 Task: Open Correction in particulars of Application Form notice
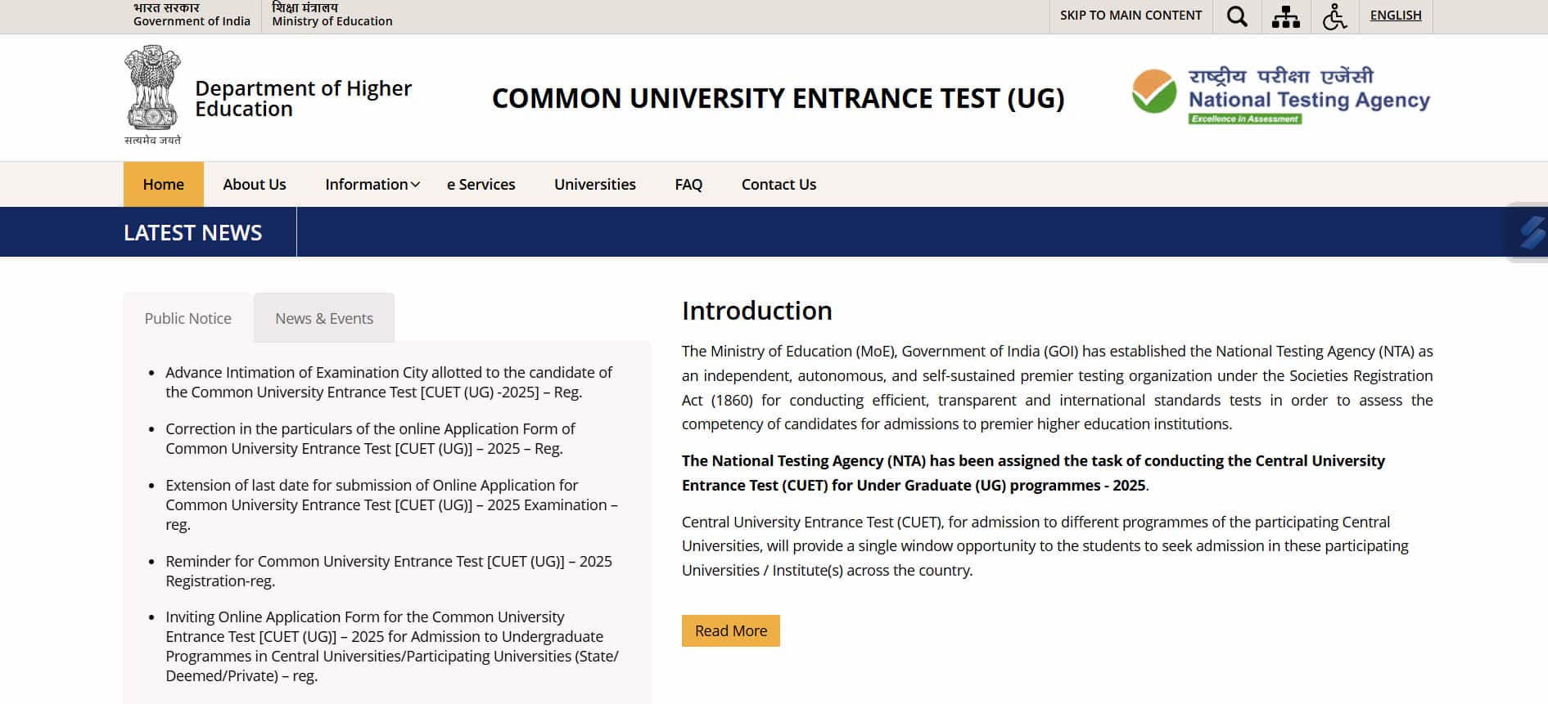[x=370, y=438]
